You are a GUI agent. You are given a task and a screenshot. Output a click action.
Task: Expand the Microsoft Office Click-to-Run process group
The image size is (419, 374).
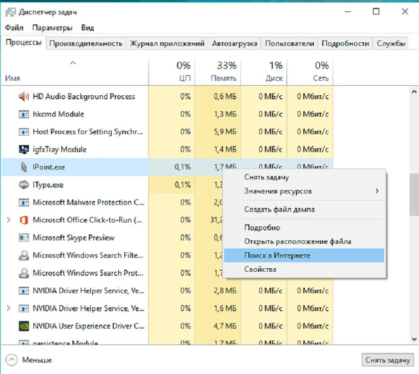point(8,219)
